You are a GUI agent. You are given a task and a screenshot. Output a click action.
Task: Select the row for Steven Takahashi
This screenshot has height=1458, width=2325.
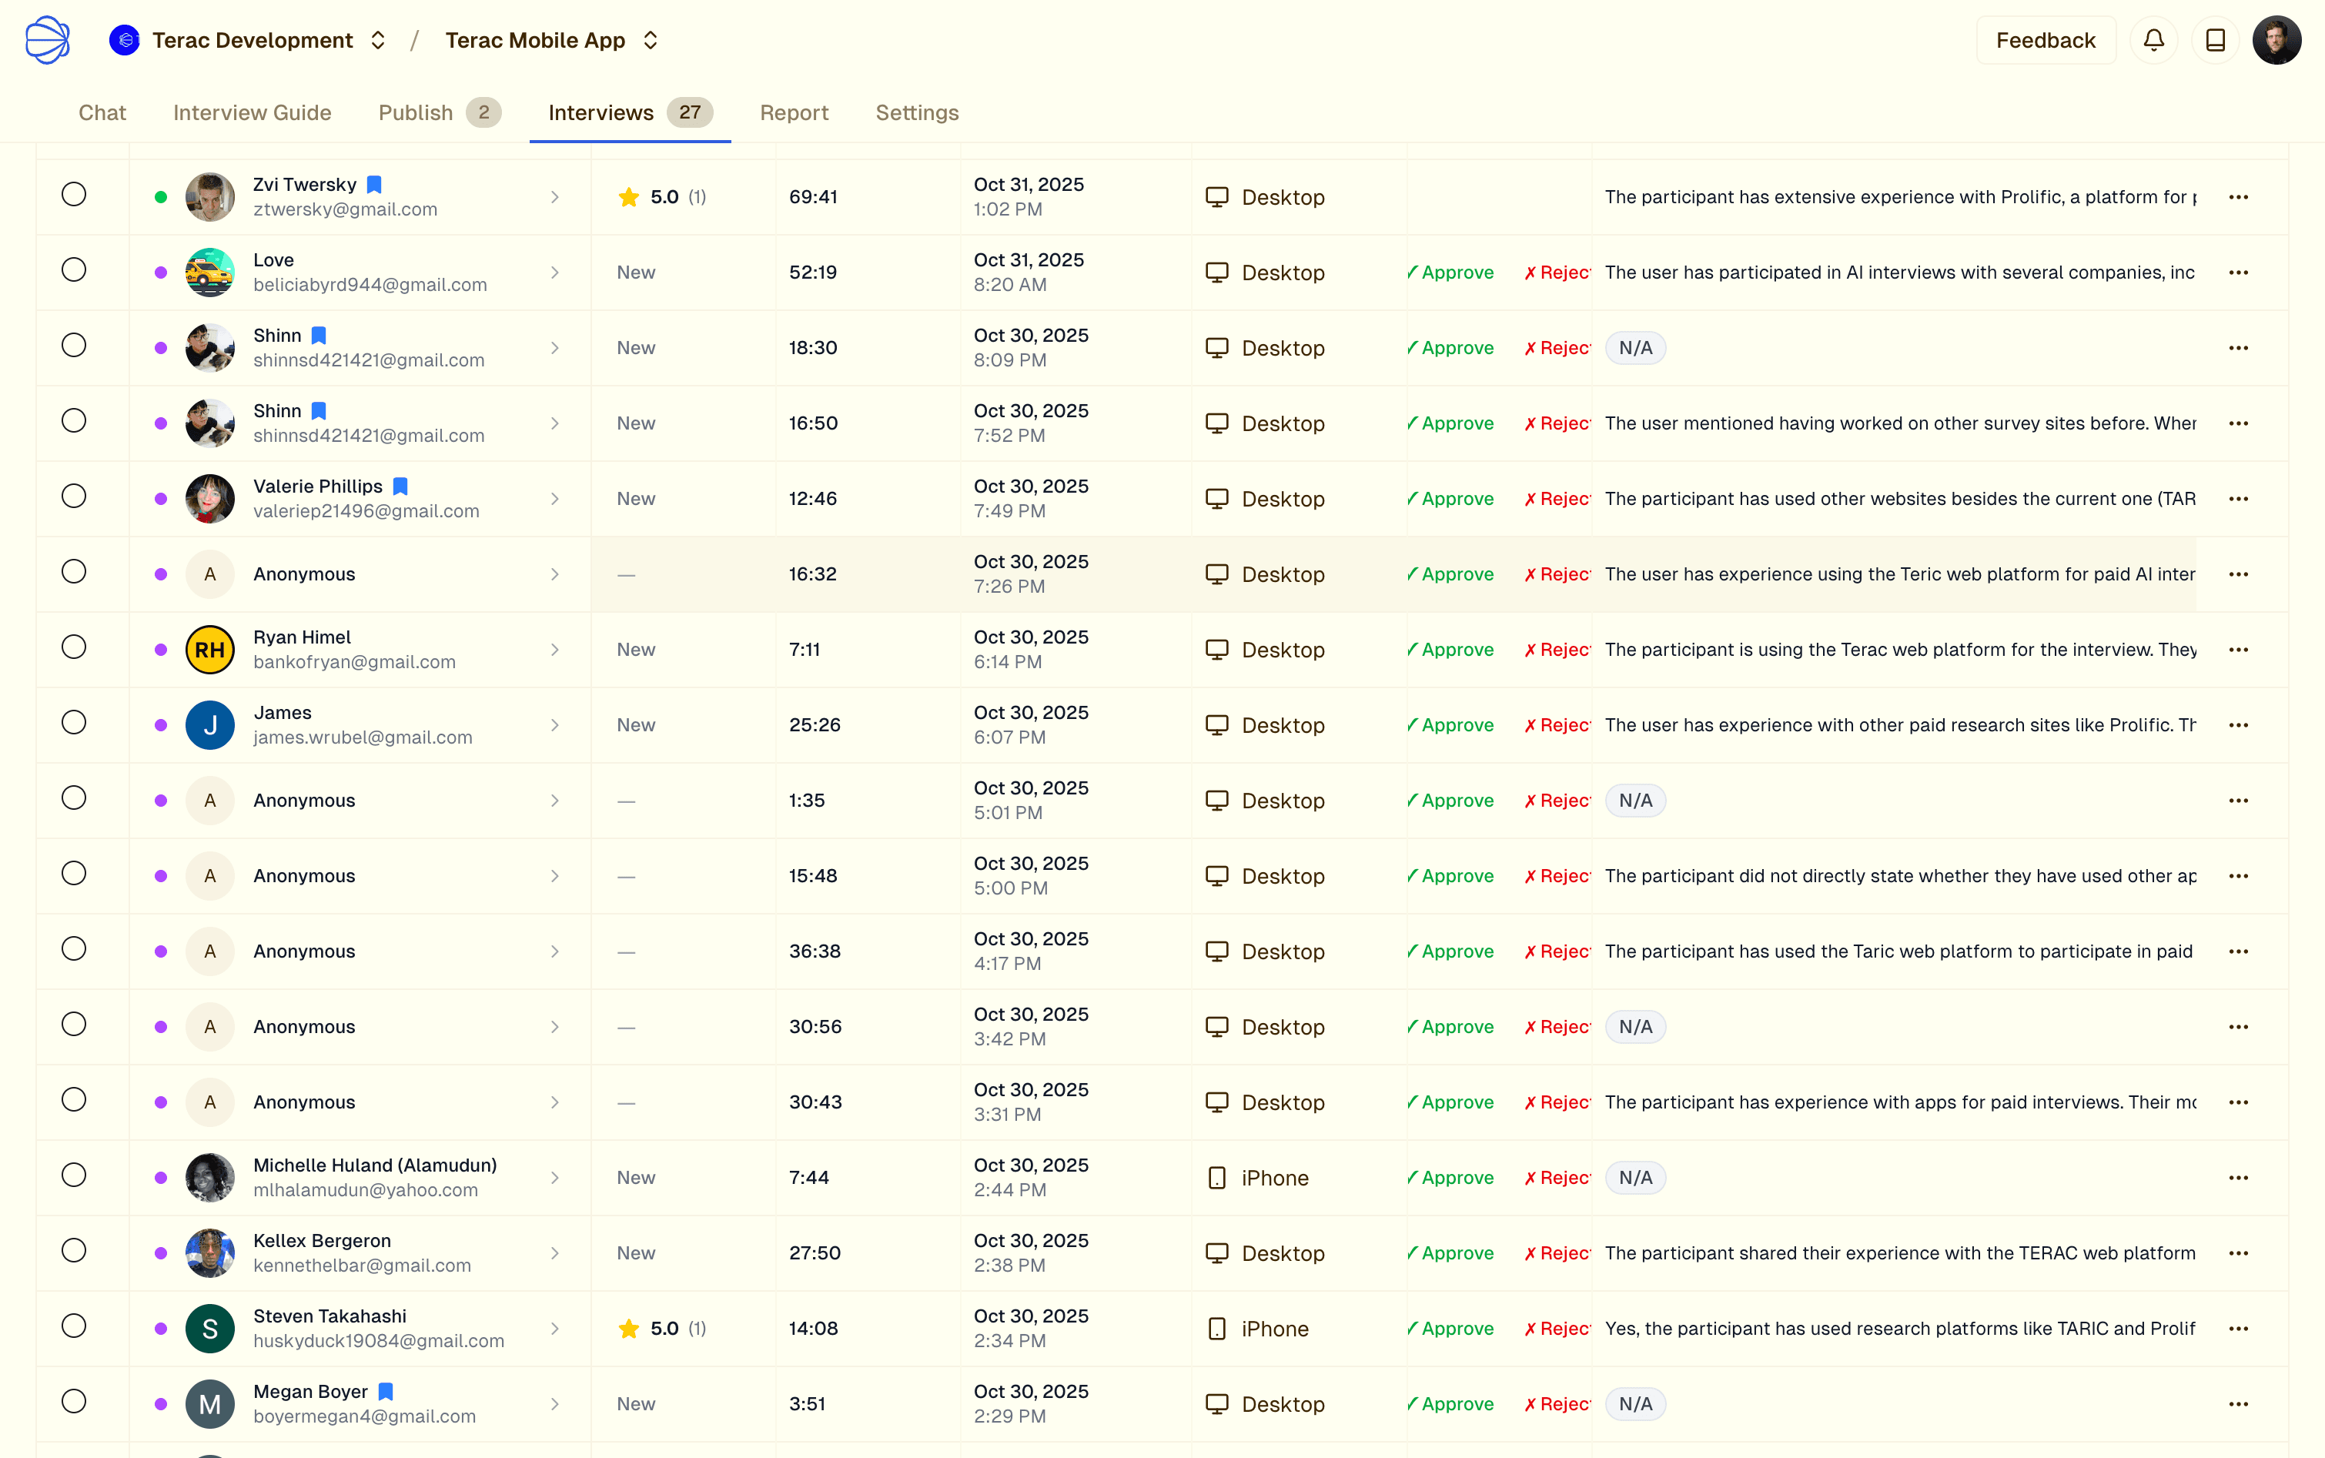coord(74,1325)
